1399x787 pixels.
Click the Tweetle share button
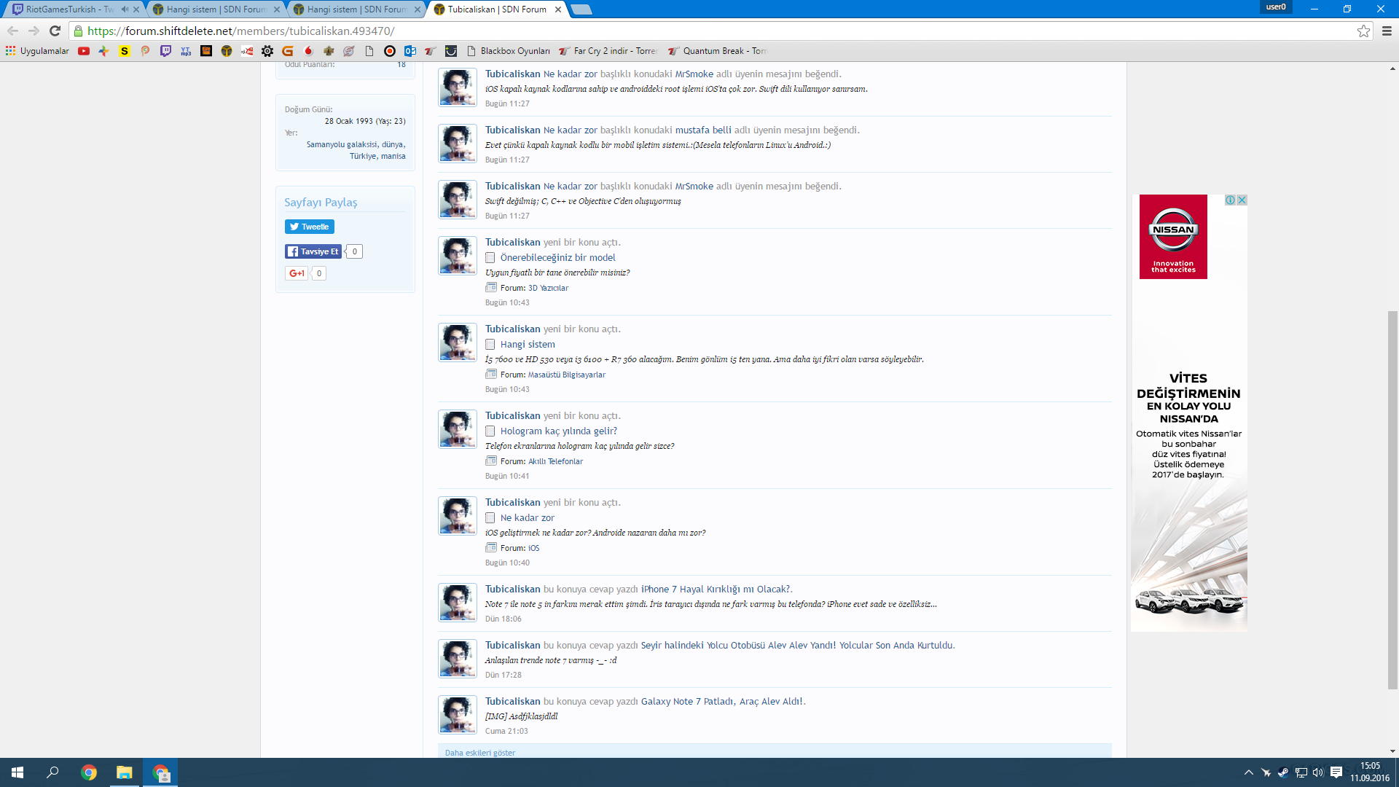(x=310, y=227)
